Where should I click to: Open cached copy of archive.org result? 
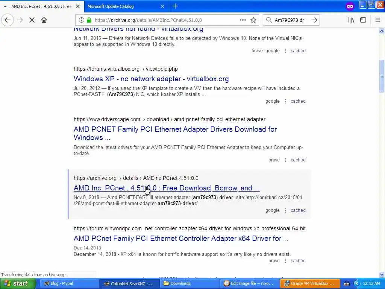click(x=298, y=210)
